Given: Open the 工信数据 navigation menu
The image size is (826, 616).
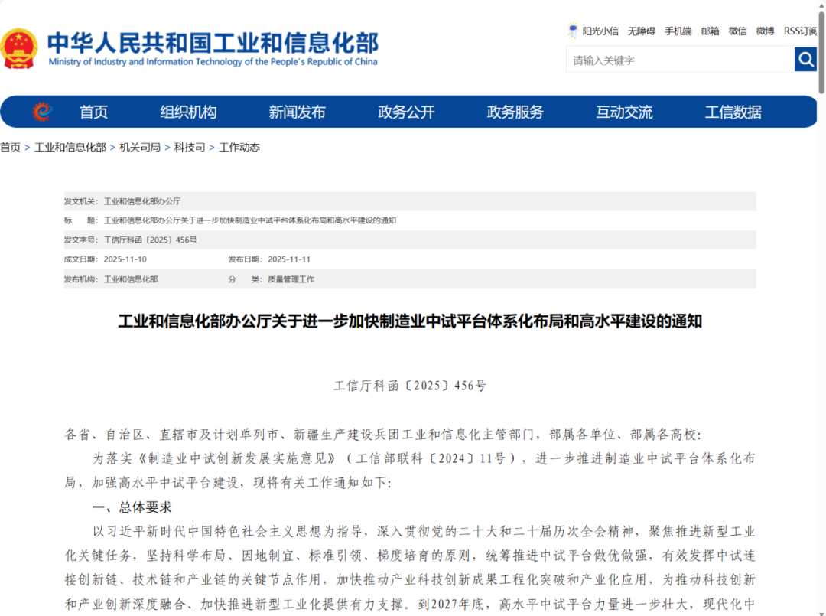Looking at the screenshot, I should pyautogui.click(x=733, y=112).
